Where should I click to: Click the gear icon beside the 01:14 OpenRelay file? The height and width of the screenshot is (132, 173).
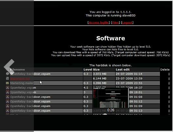[8, 74]
